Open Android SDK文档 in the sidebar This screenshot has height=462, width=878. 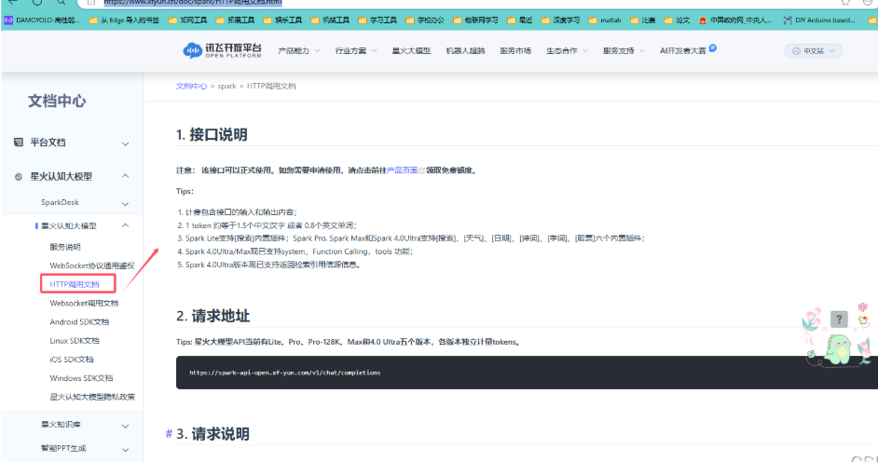[x=79, y=322]
